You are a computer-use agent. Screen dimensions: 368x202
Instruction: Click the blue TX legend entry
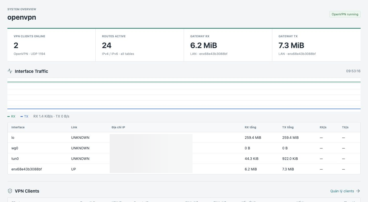click(x=24, y=116)
